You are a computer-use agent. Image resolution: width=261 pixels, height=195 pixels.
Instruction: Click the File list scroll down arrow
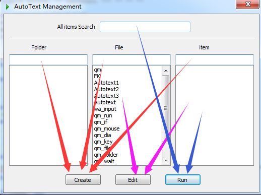tap(166, 161)
